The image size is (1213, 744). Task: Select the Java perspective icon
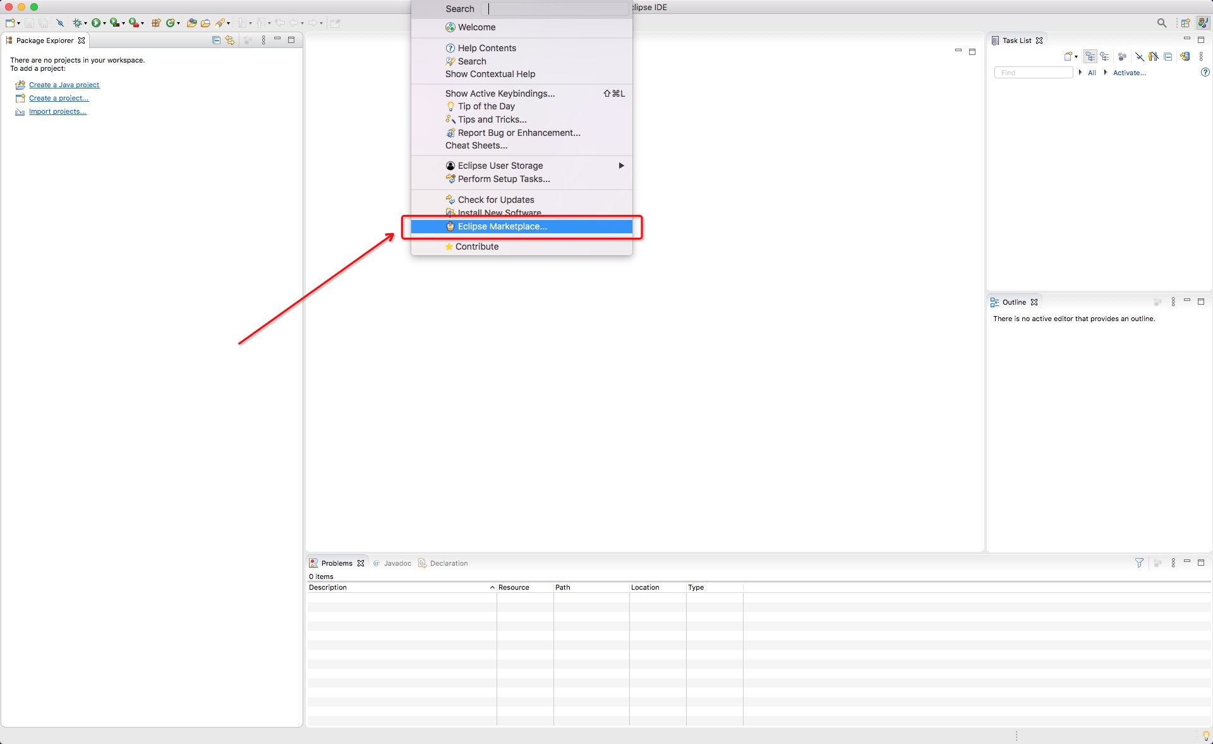tap(1203, 23)
